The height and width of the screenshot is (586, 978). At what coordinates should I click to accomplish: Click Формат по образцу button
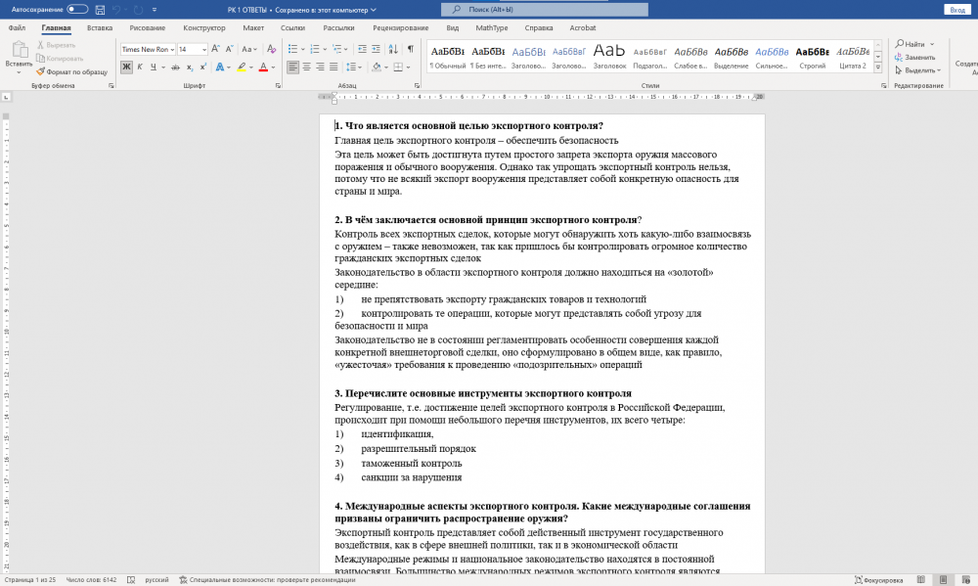point(71,71)
